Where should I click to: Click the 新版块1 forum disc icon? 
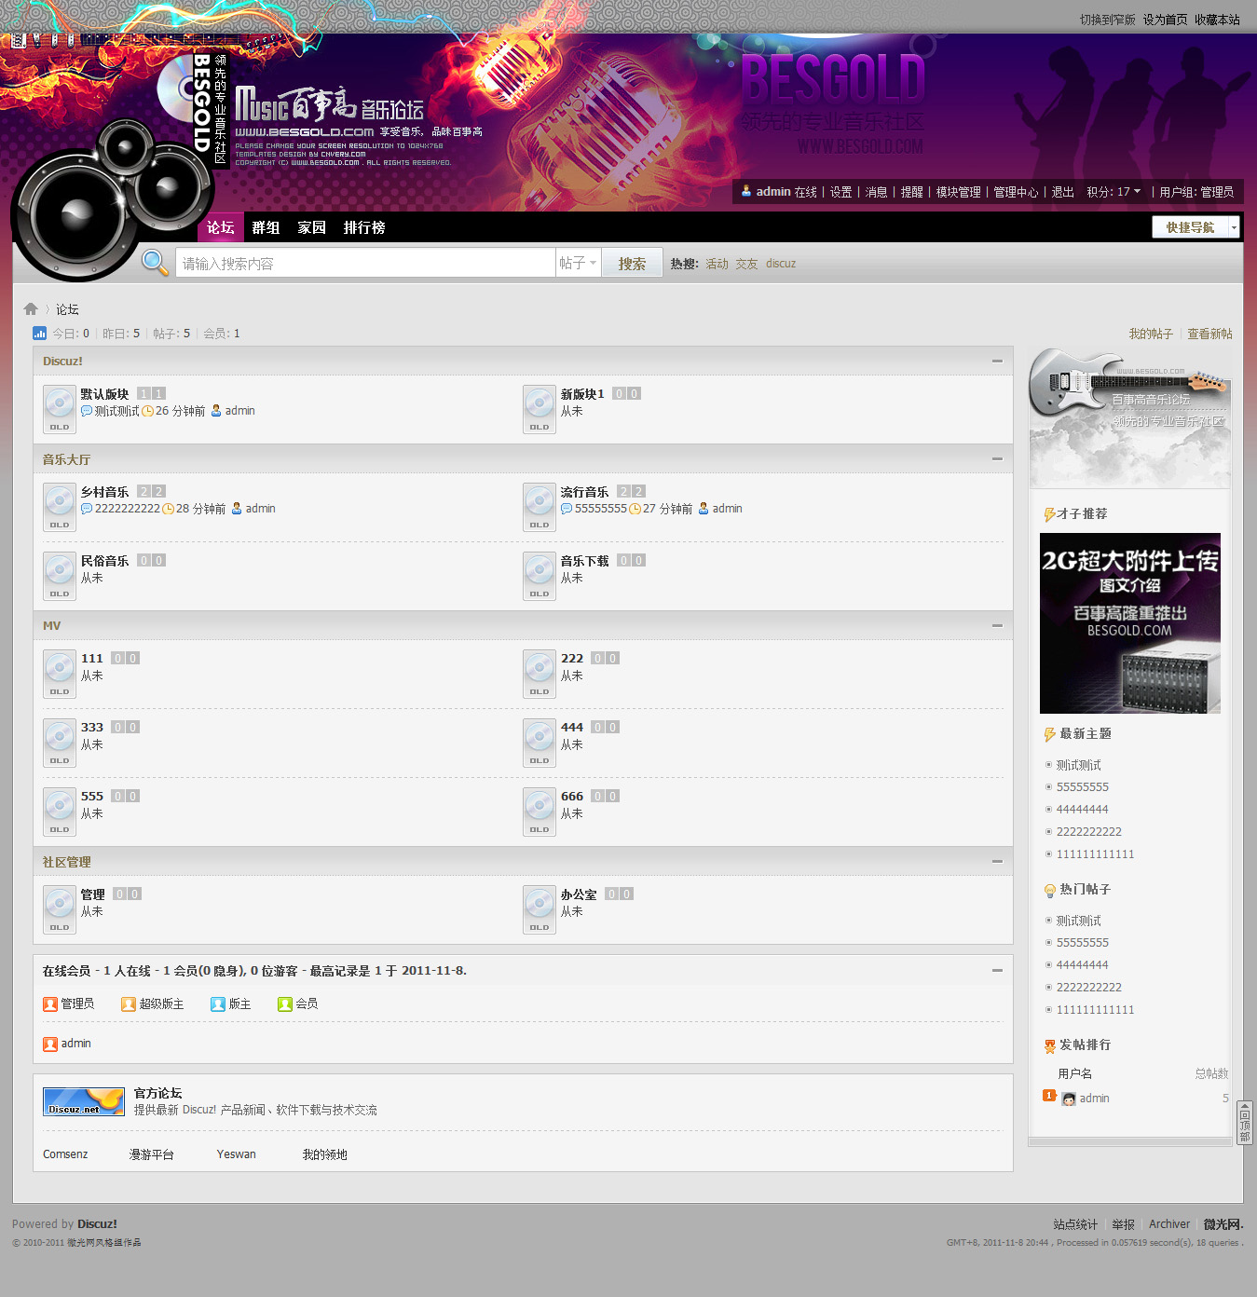pyautogui.click(x=540, y=409)
